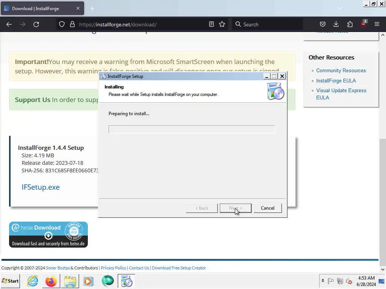The height and width of the screenshot is (289, 386).
Task: Click the InstallForge 1.4.4 Setup heading
Action: tap(51, 148)
